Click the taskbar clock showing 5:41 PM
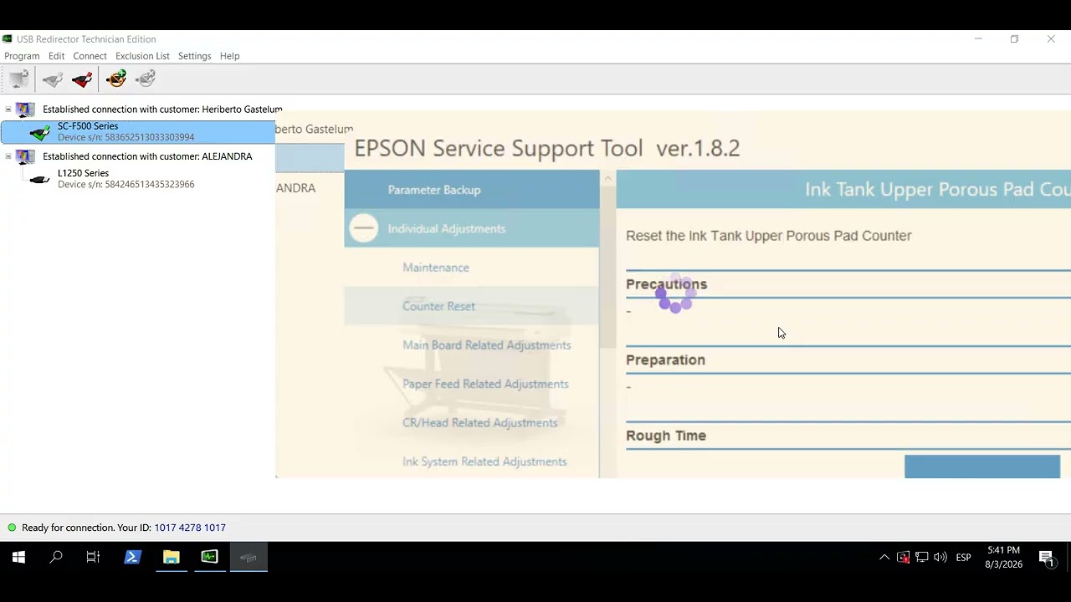 [x=1003, y=557]
